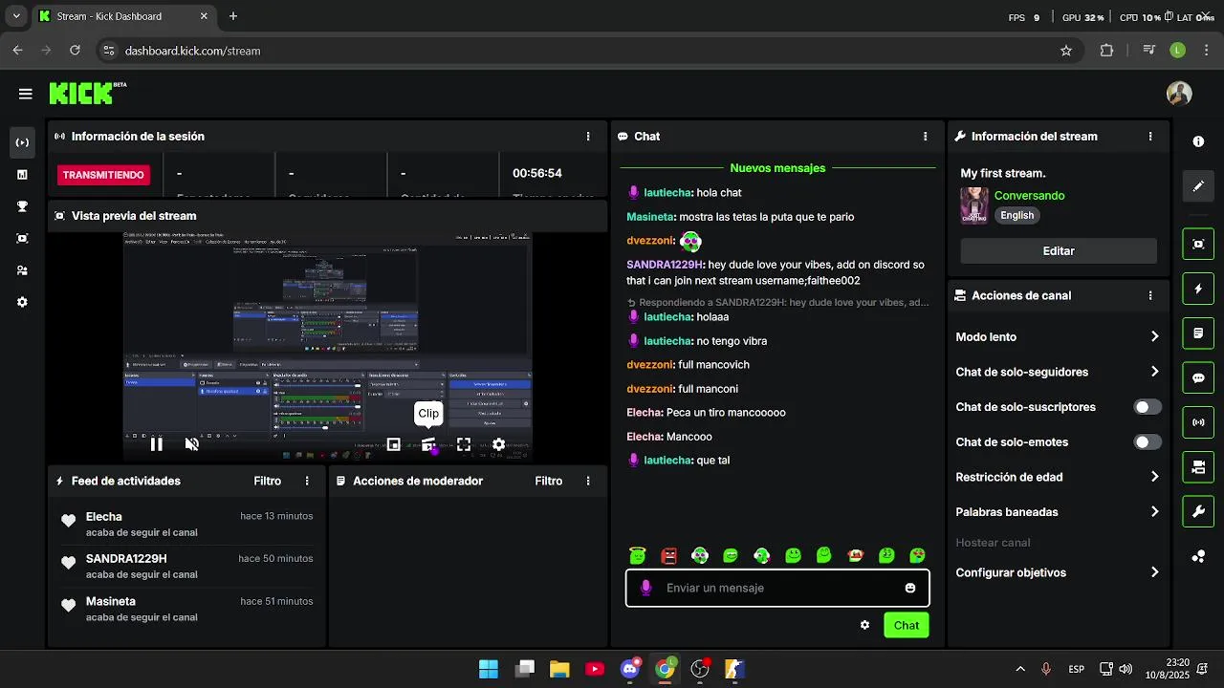The width and height of the screenshot is (1224, 688).
Task: Open Stream page in left sidebar
Action: coord(22,142)
